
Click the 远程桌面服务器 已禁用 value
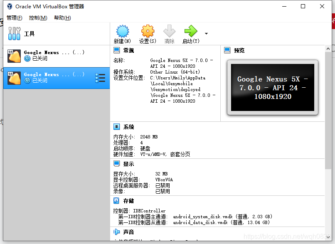pos(163,185)
